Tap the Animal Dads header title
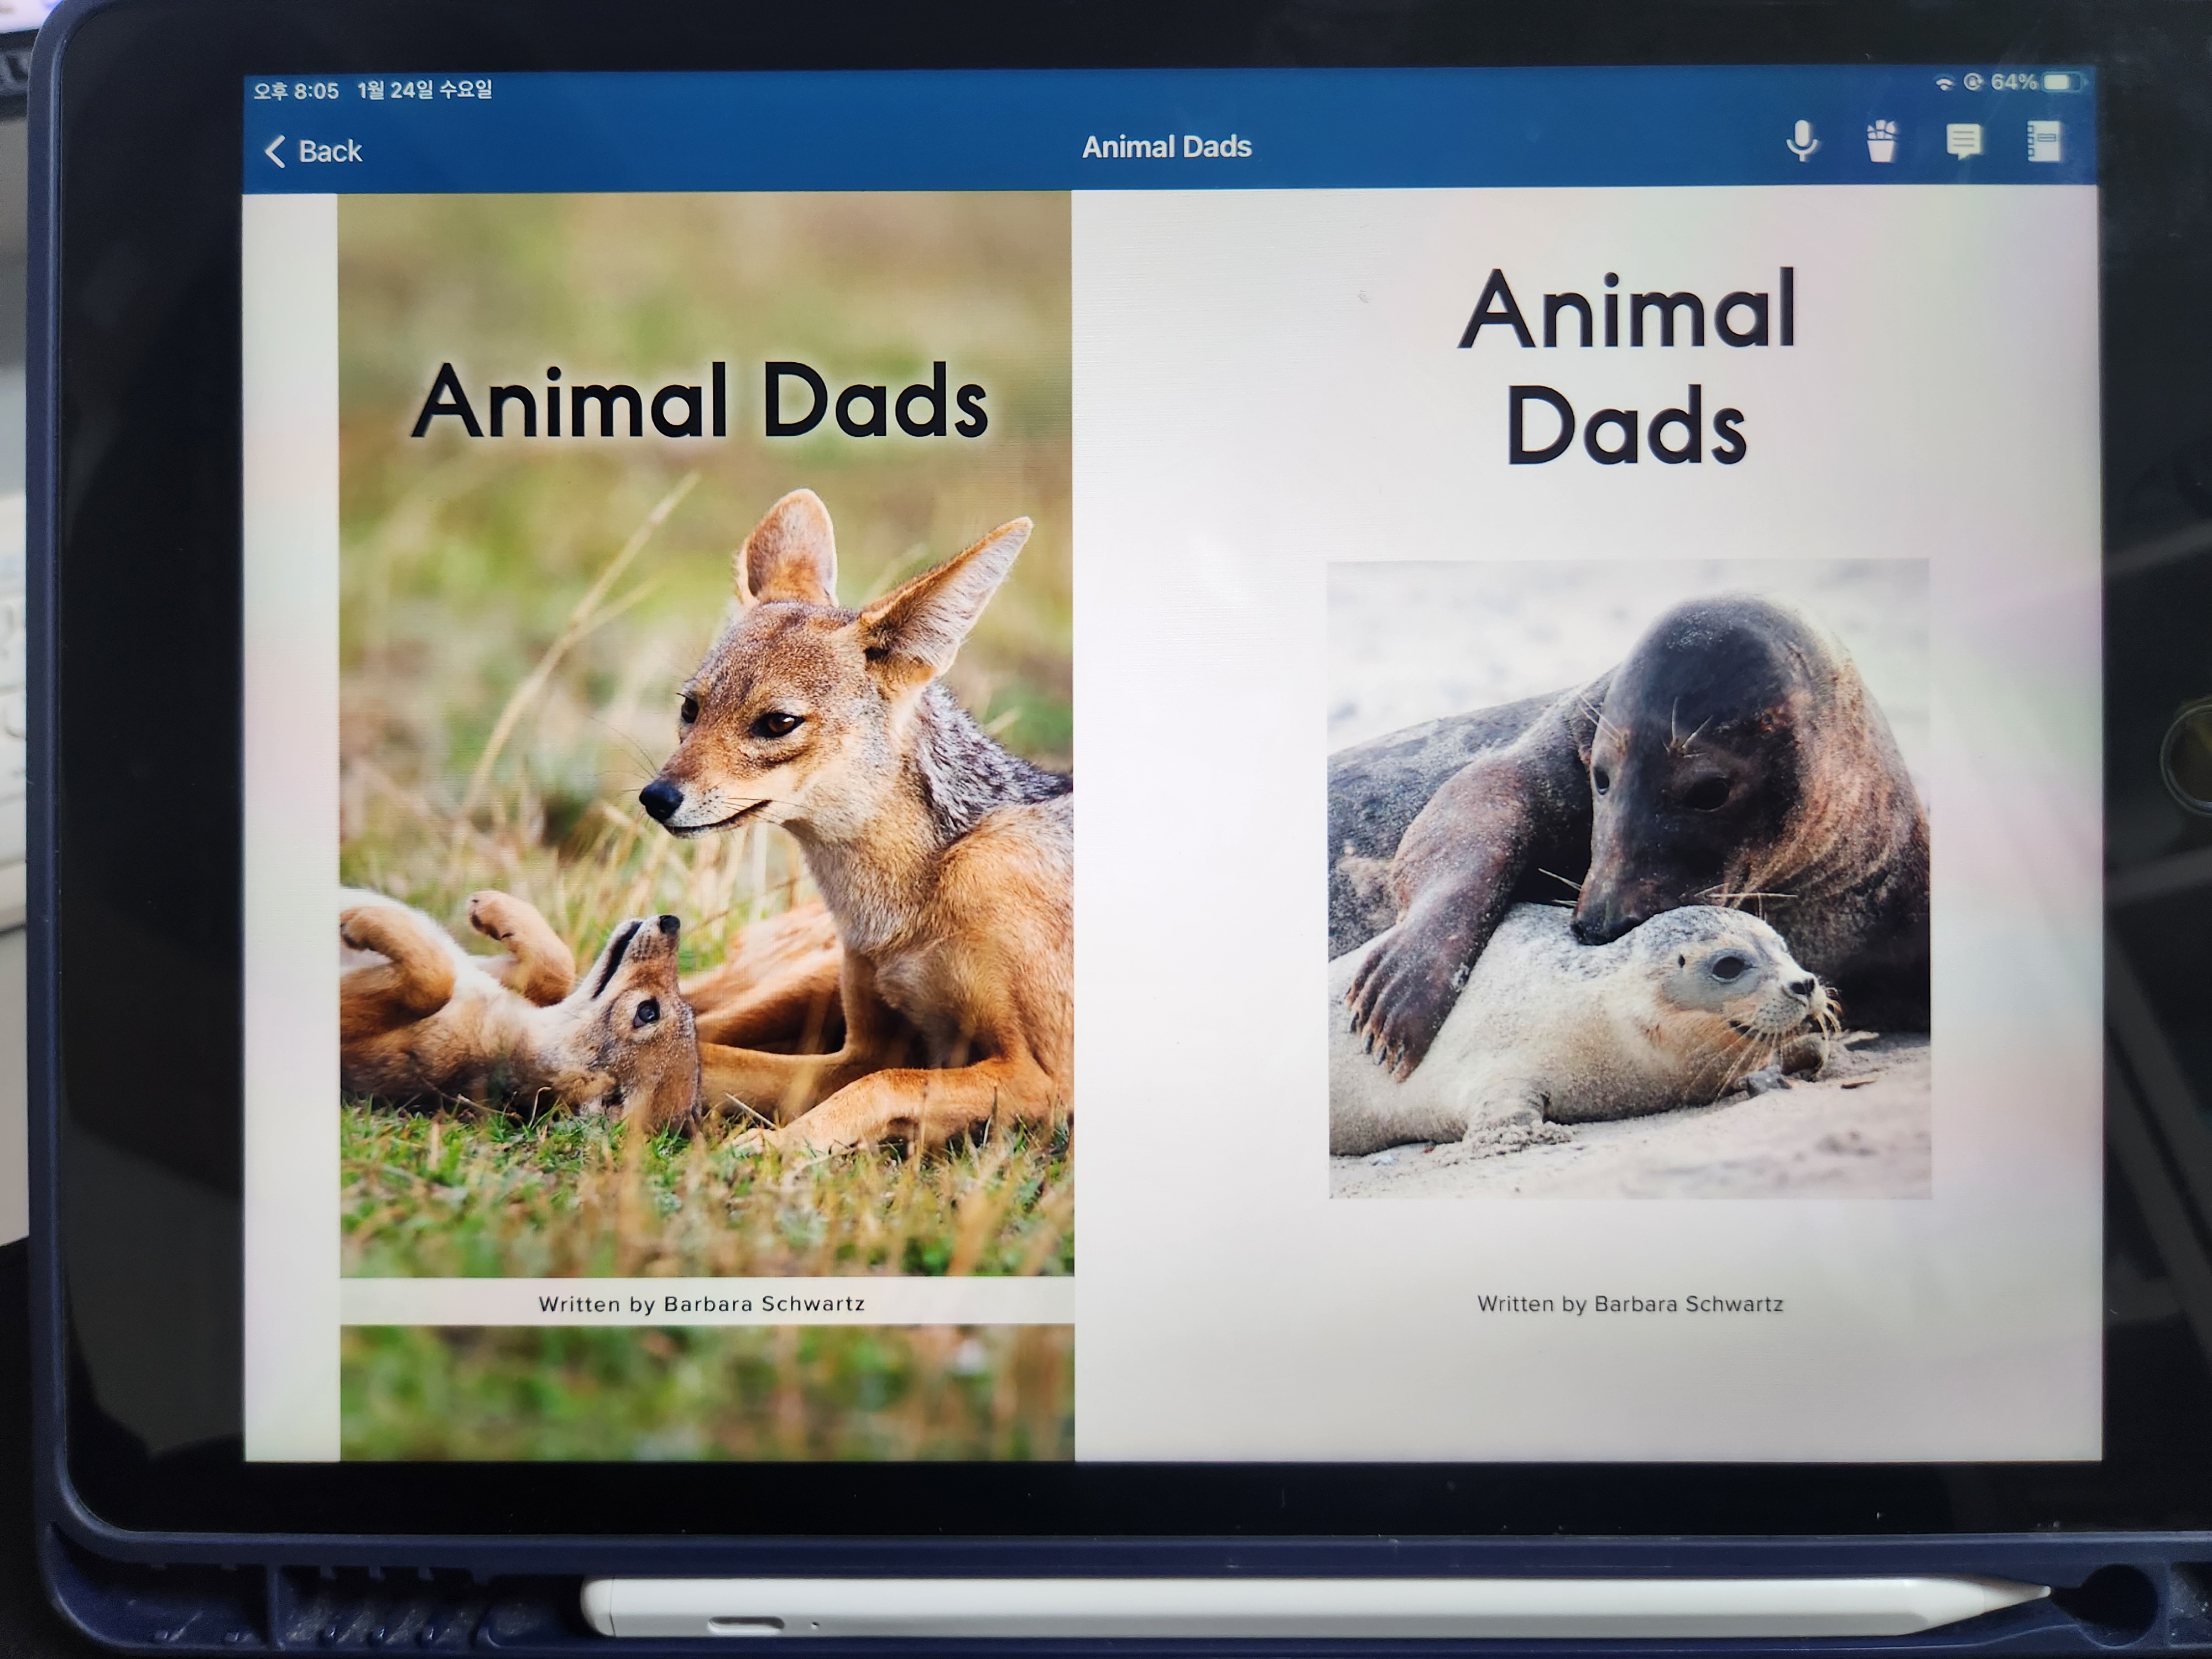Viewport: 2212px width, 1659px height. click(1167, 147)
